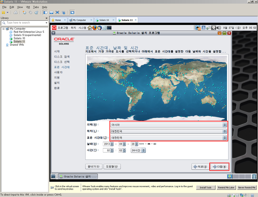The image size is (258, 197).
Task: Click the Time Slider icon in the Solaris panel
Action: tap(104, 28)
